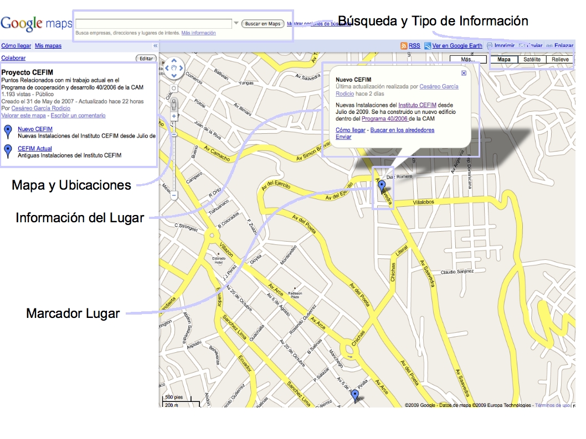
Task: Click the blue pin beside Nuevo CEFIM in list
Action: 8,132
